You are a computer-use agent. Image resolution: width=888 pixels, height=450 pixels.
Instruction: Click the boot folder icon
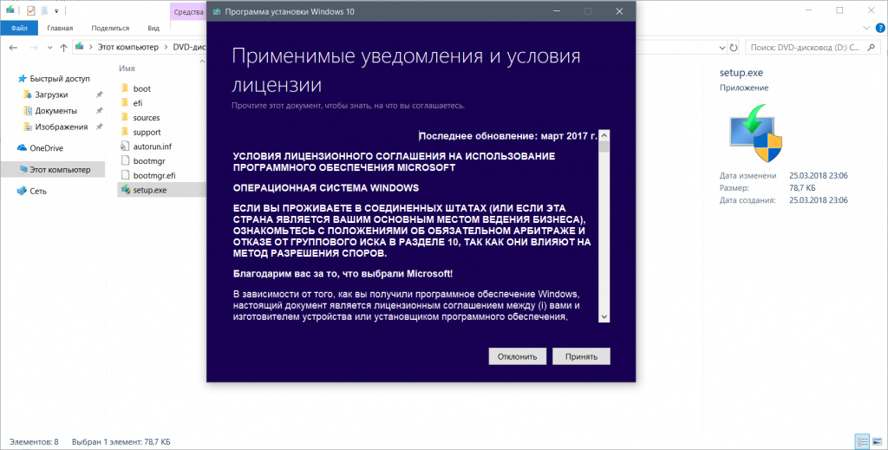(125, 88)
